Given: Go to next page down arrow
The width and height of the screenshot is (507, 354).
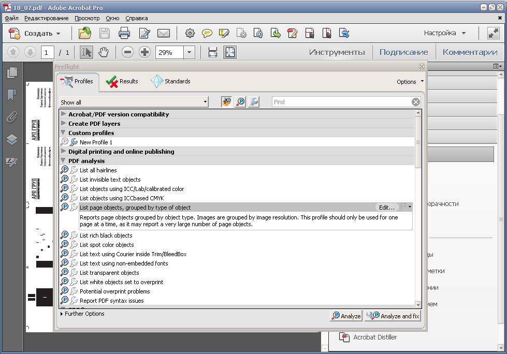Looking at the screenshot, I should tap(30, 52).
